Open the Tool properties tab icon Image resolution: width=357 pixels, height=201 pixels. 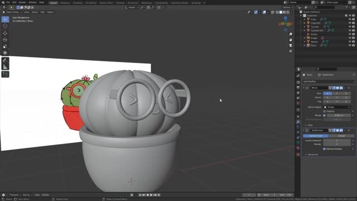[x=298, y=76]
